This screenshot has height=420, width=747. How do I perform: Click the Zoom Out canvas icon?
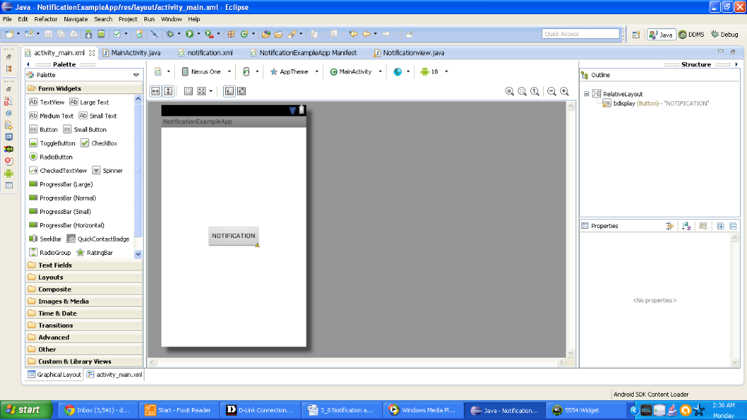click(552, 91)
